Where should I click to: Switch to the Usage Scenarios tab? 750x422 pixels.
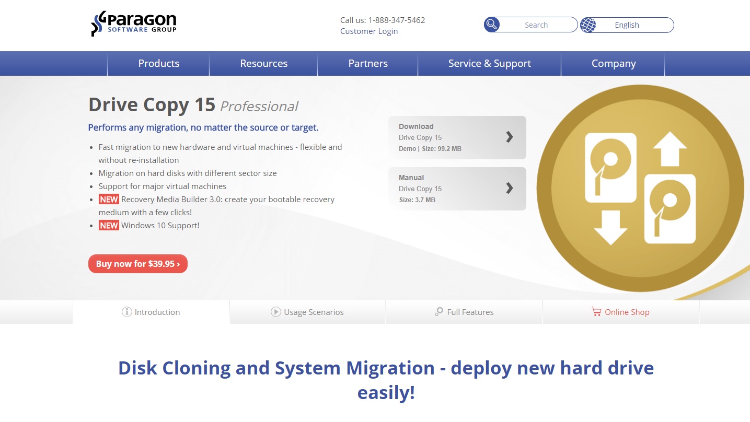[307, 312]
